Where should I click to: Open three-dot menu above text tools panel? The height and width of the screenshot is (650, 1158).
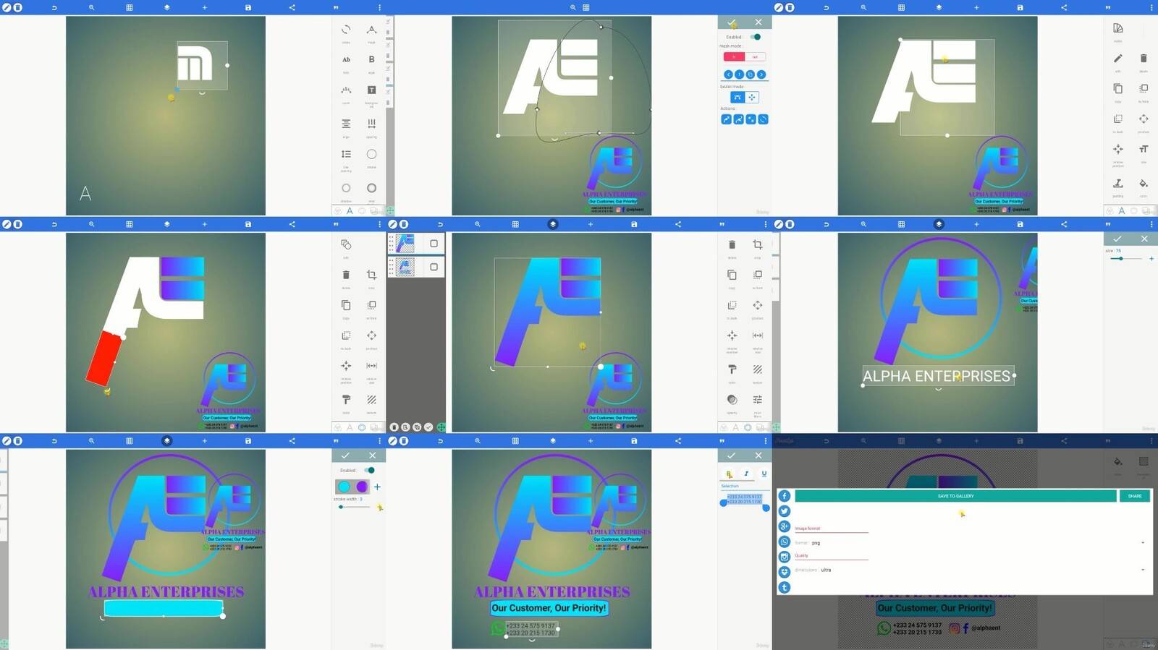tap(379, 7)
